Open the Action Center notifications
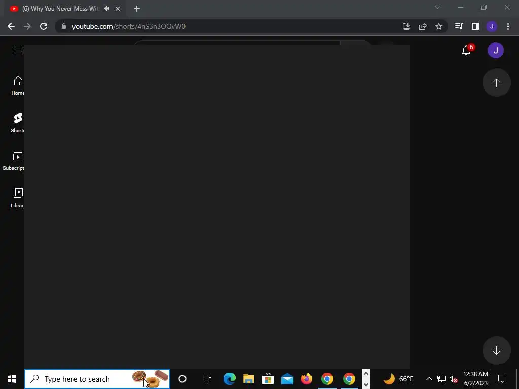The height and width of the screenshot is (389, 519). (502, 379)
